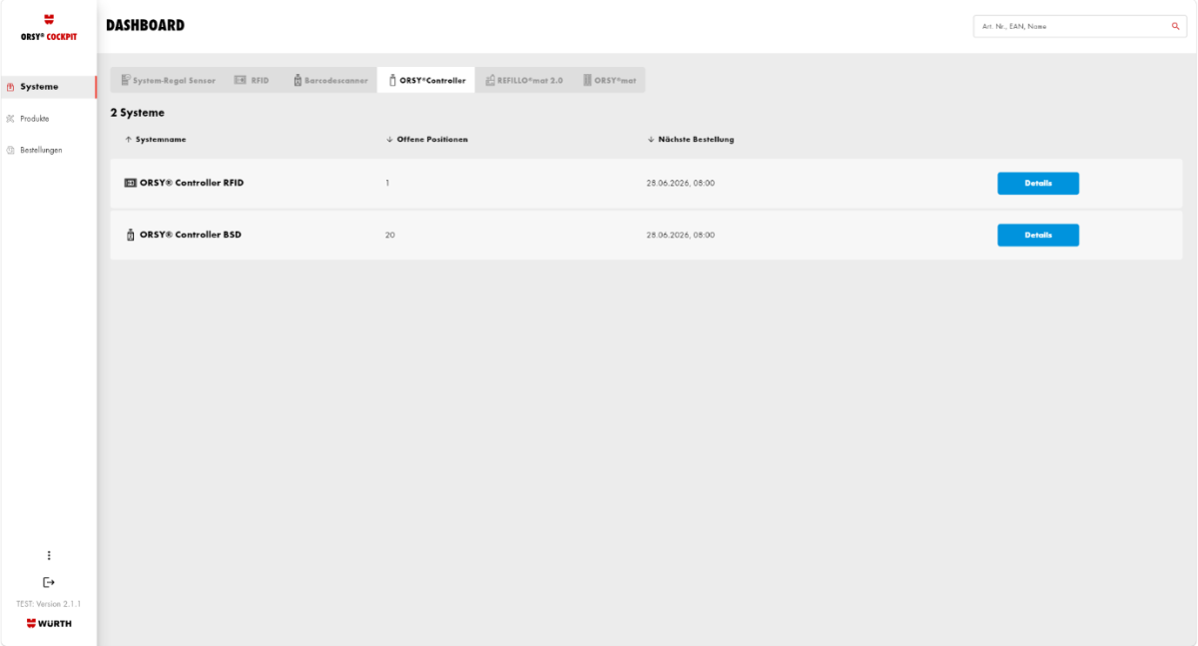
Task: Click open positions value 20
Action: [x=390, y=236]
